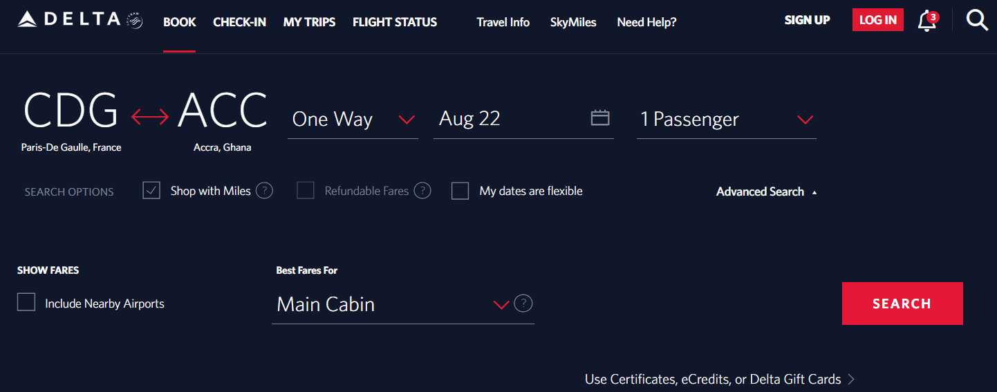997x392 pixels.
Task: Click the Delta logo
Action: point(80,20)
